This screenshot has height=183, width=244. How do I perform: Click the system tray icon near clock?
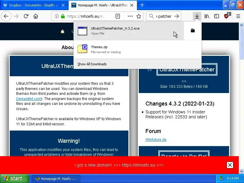pyautogui.click(x=221, y=178)
